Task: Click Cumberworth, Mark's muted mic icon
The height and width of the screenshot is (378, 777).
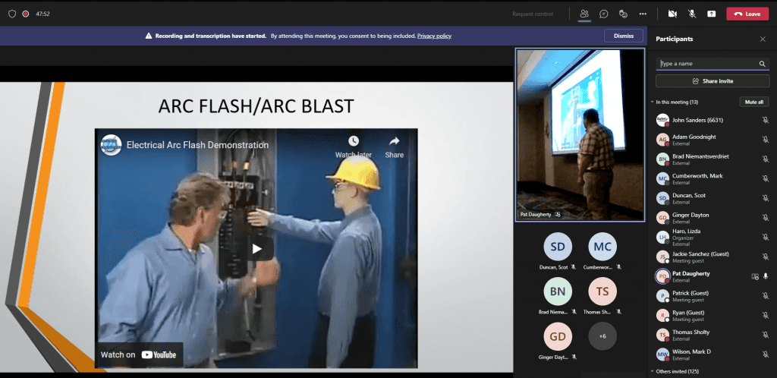Action: tap(765, 178)
